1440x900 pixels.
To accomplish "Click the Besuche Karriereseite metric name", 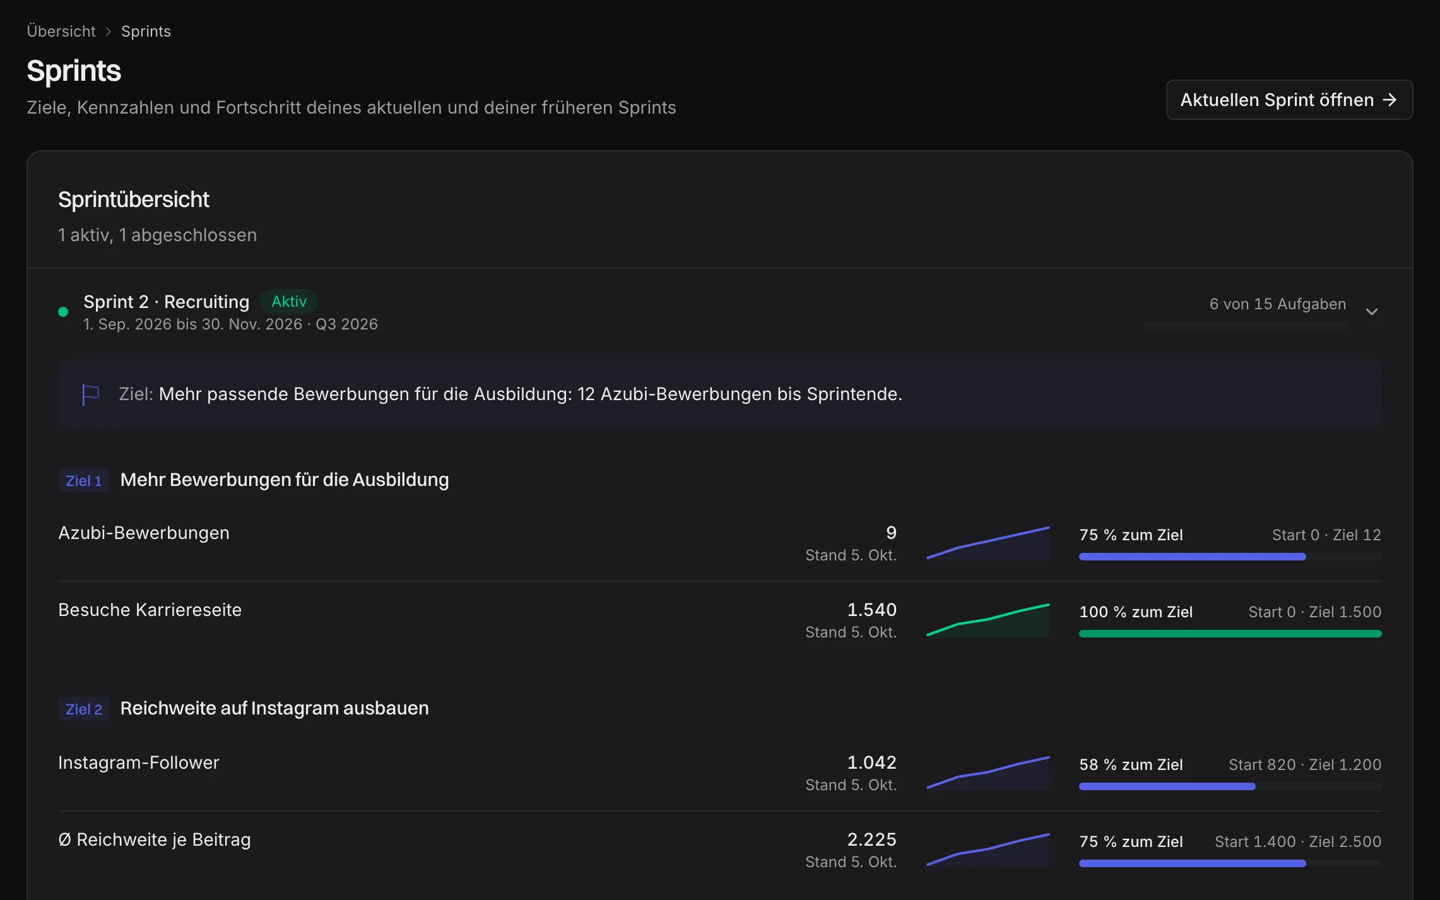I will pos(150,610).
